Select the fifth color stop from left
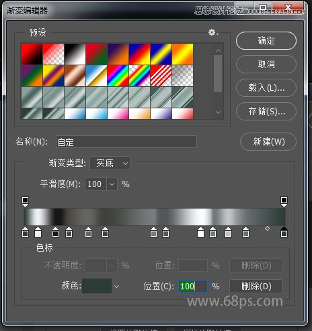Screen dimensions: 312x331 [89, 232]
